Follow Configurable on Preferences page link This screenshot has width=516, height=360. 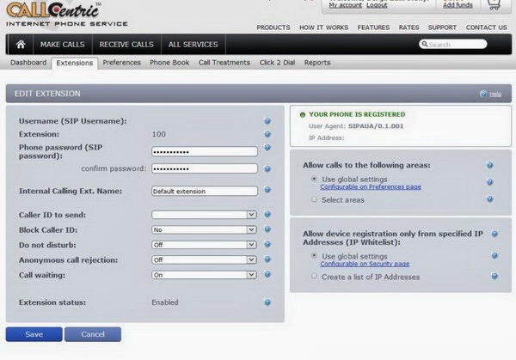[x=371, y=186]
